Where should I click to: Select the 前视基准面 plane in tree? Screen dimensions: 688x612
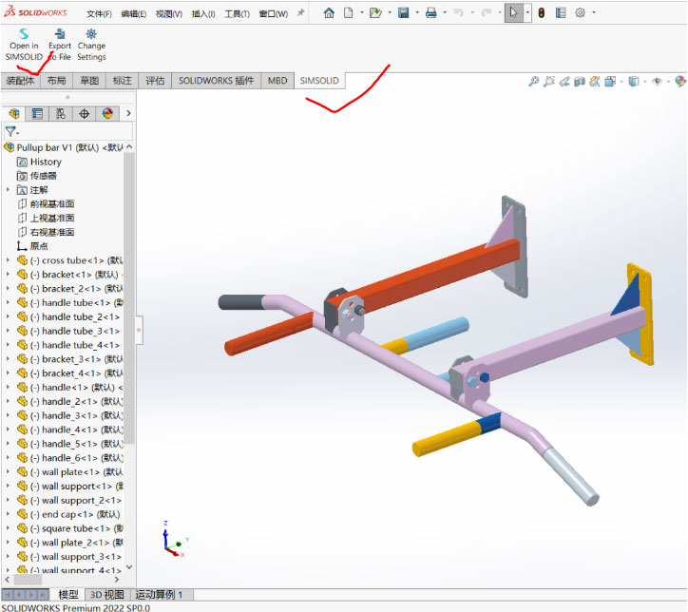coord(51,204)
